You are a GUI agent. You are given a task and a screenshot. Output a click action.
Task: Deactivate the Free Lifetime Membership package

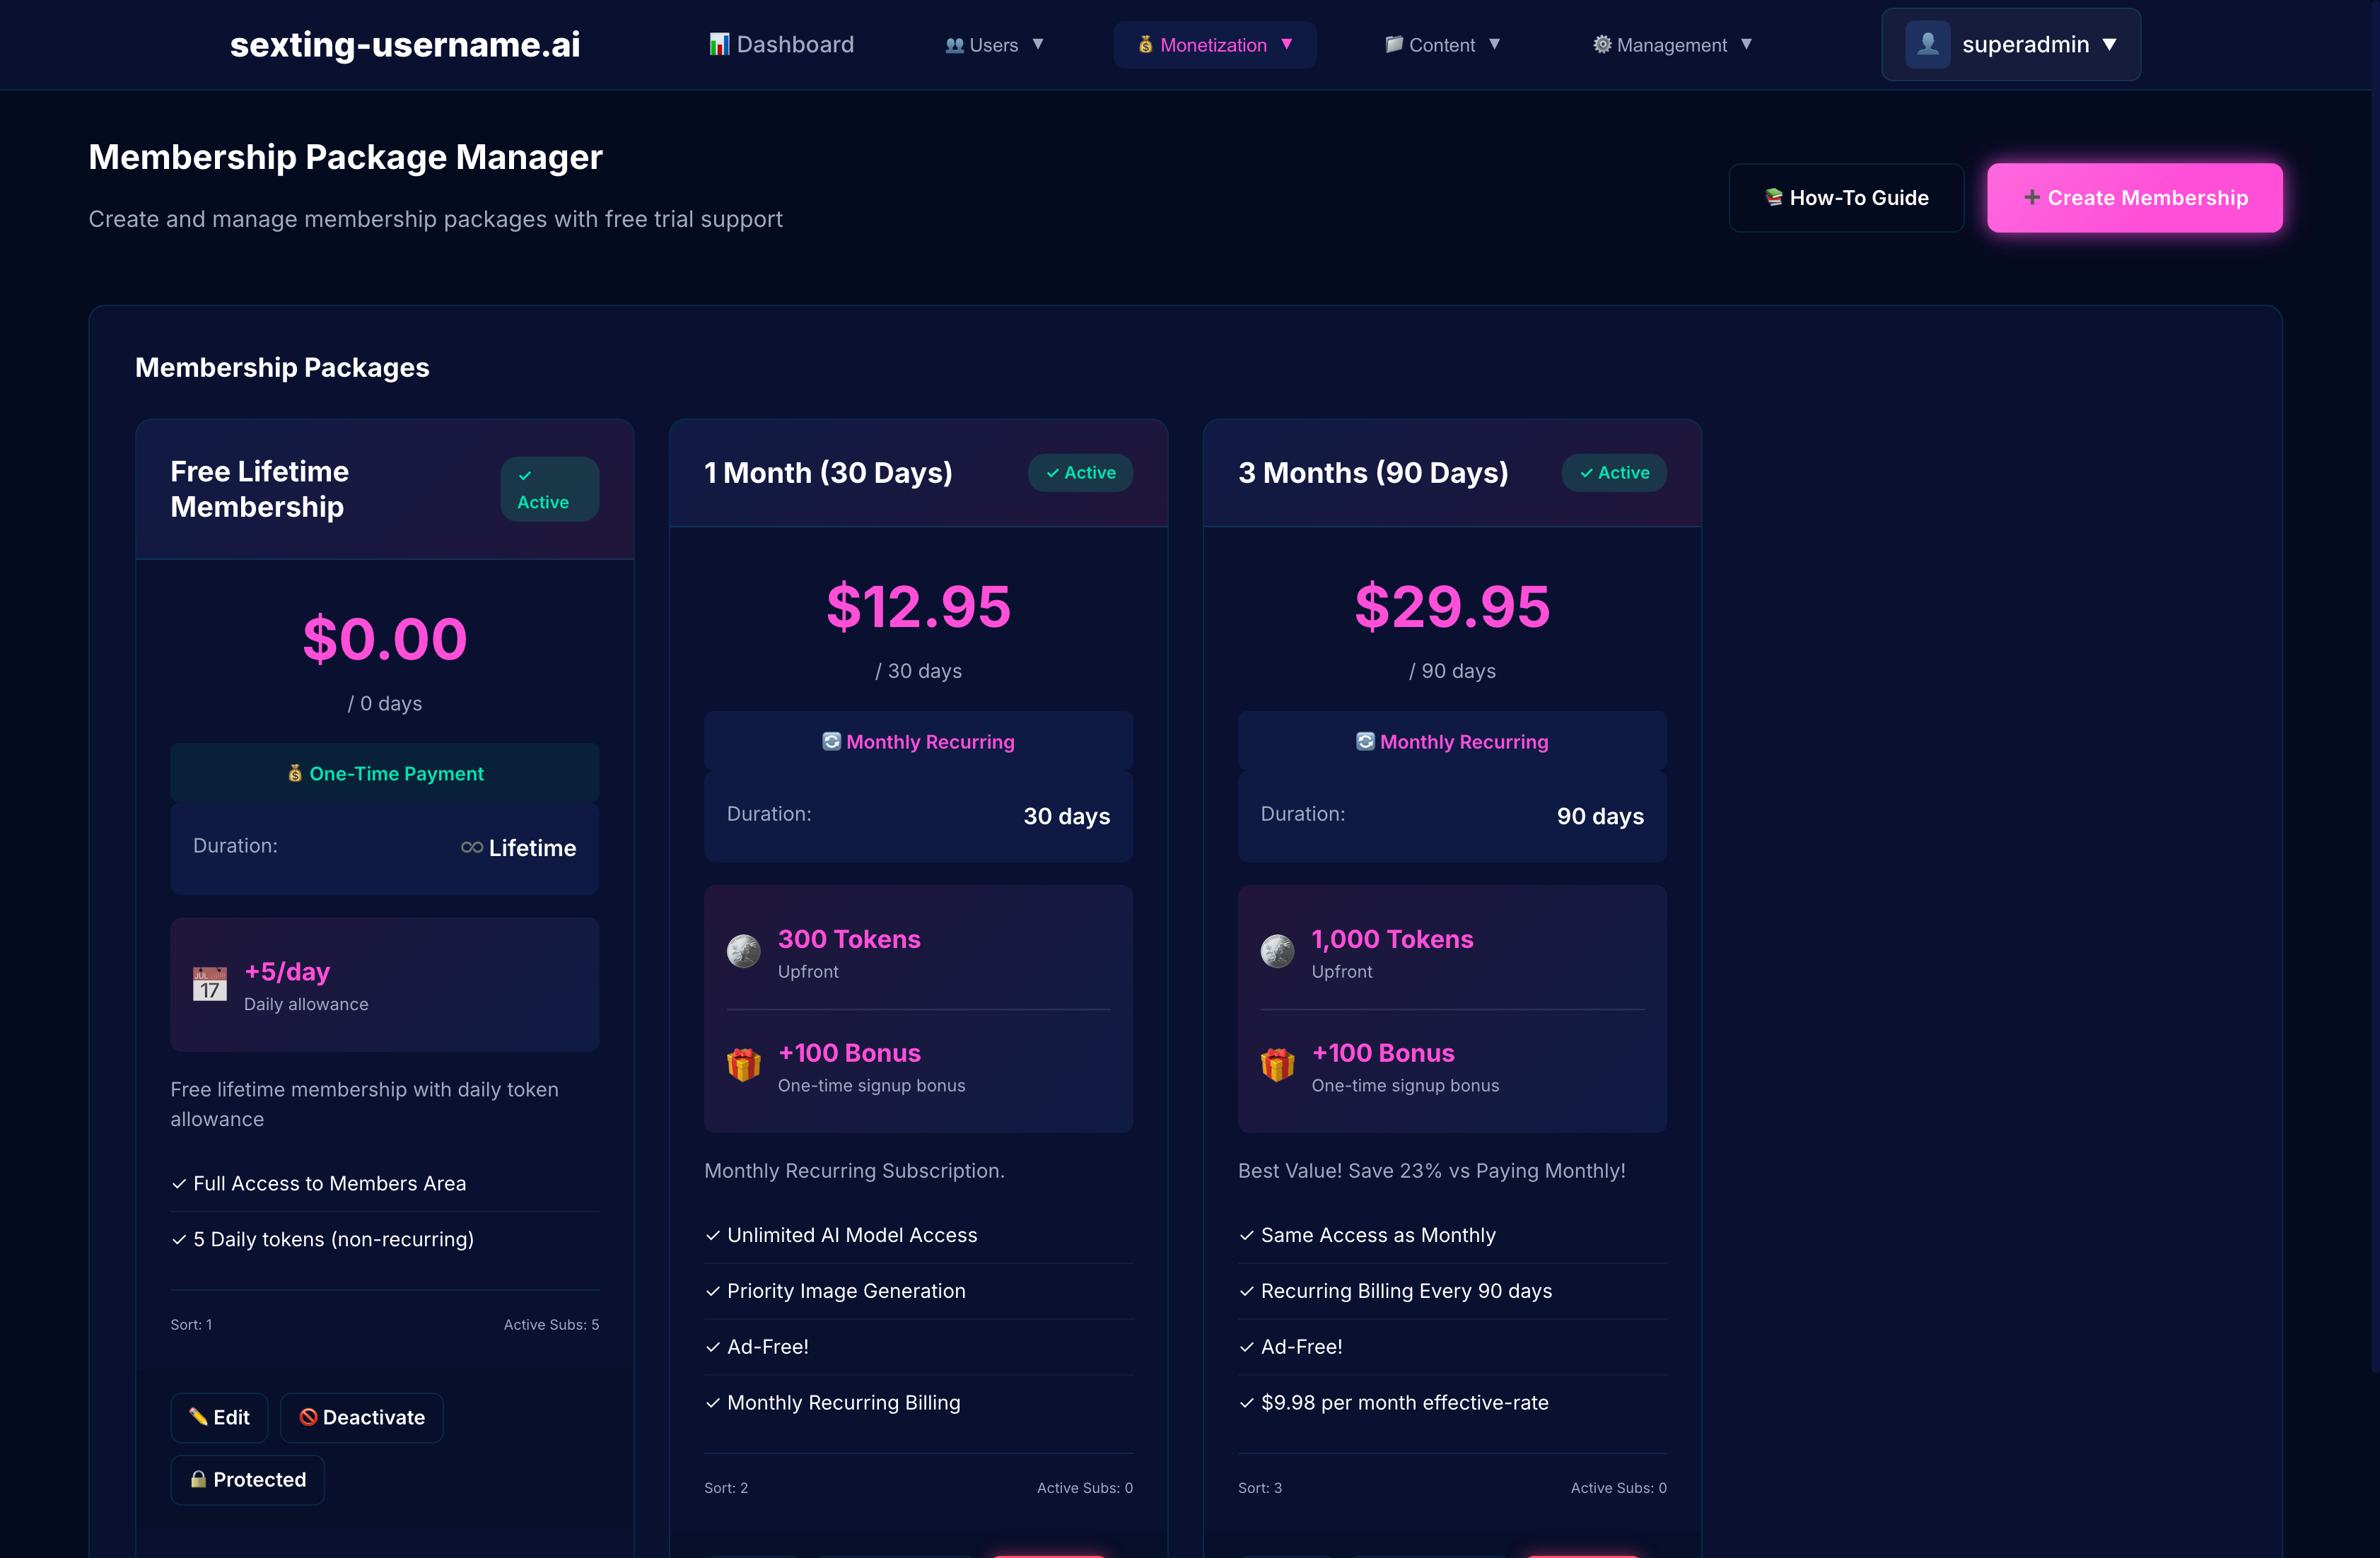[361, 1417]
